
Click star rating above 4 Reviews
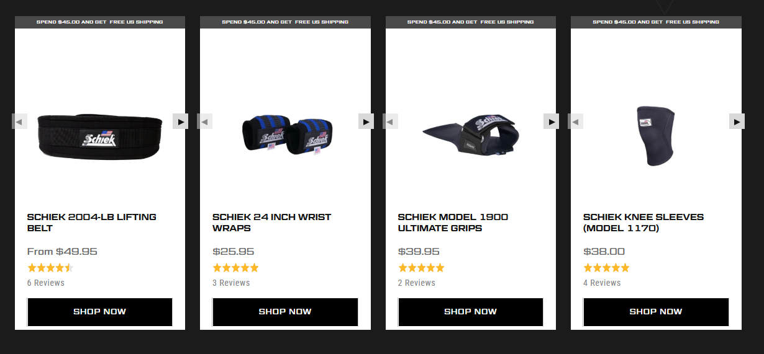pos(606,268)
